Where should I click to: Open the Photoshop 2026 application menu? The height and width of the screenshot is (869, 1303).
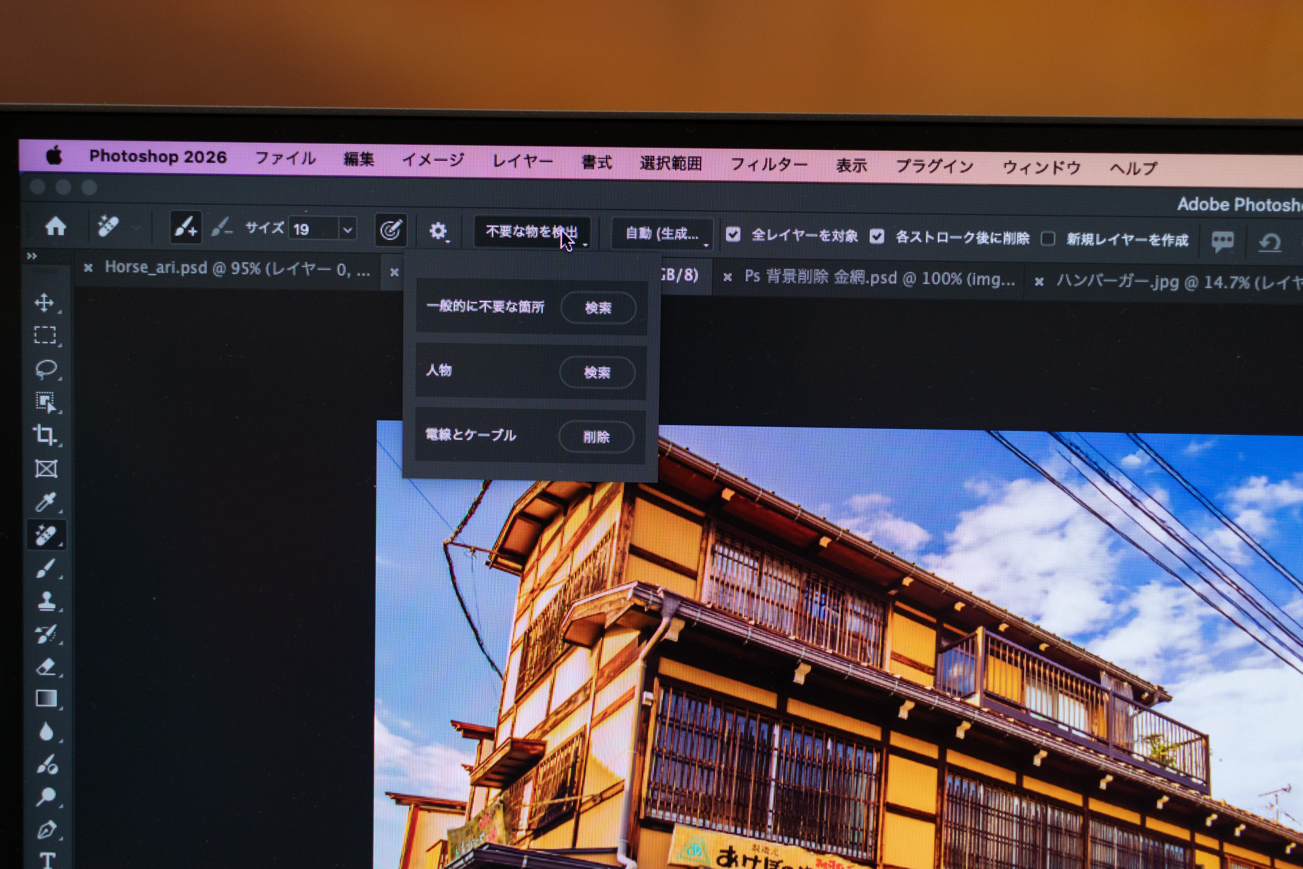coord(157,157)
